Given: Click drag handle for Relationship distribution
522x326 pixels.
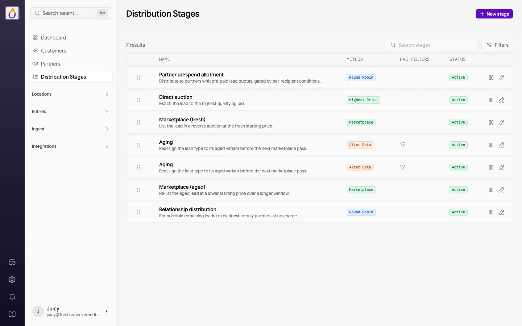Looking at the screenshot, I should [x=138, y=212].
